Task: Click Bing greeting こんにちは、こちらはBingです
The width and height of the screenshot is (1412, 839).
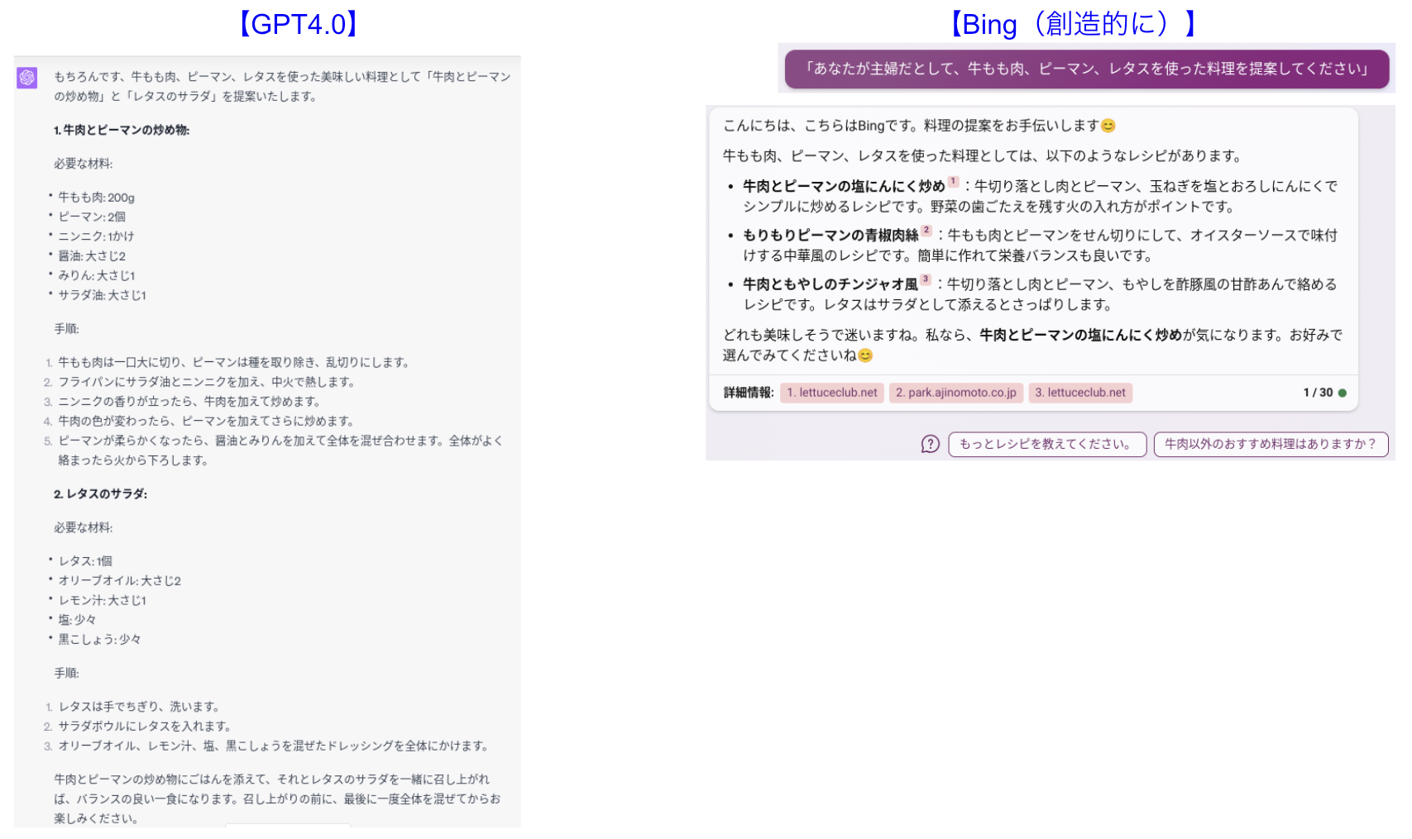Action: [820, 126]
